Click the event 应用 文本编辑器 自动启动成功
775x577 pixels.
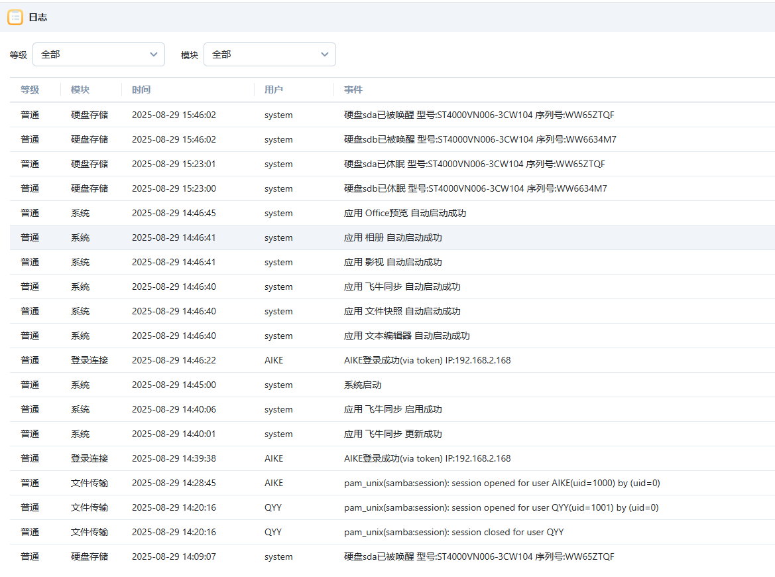407,336
